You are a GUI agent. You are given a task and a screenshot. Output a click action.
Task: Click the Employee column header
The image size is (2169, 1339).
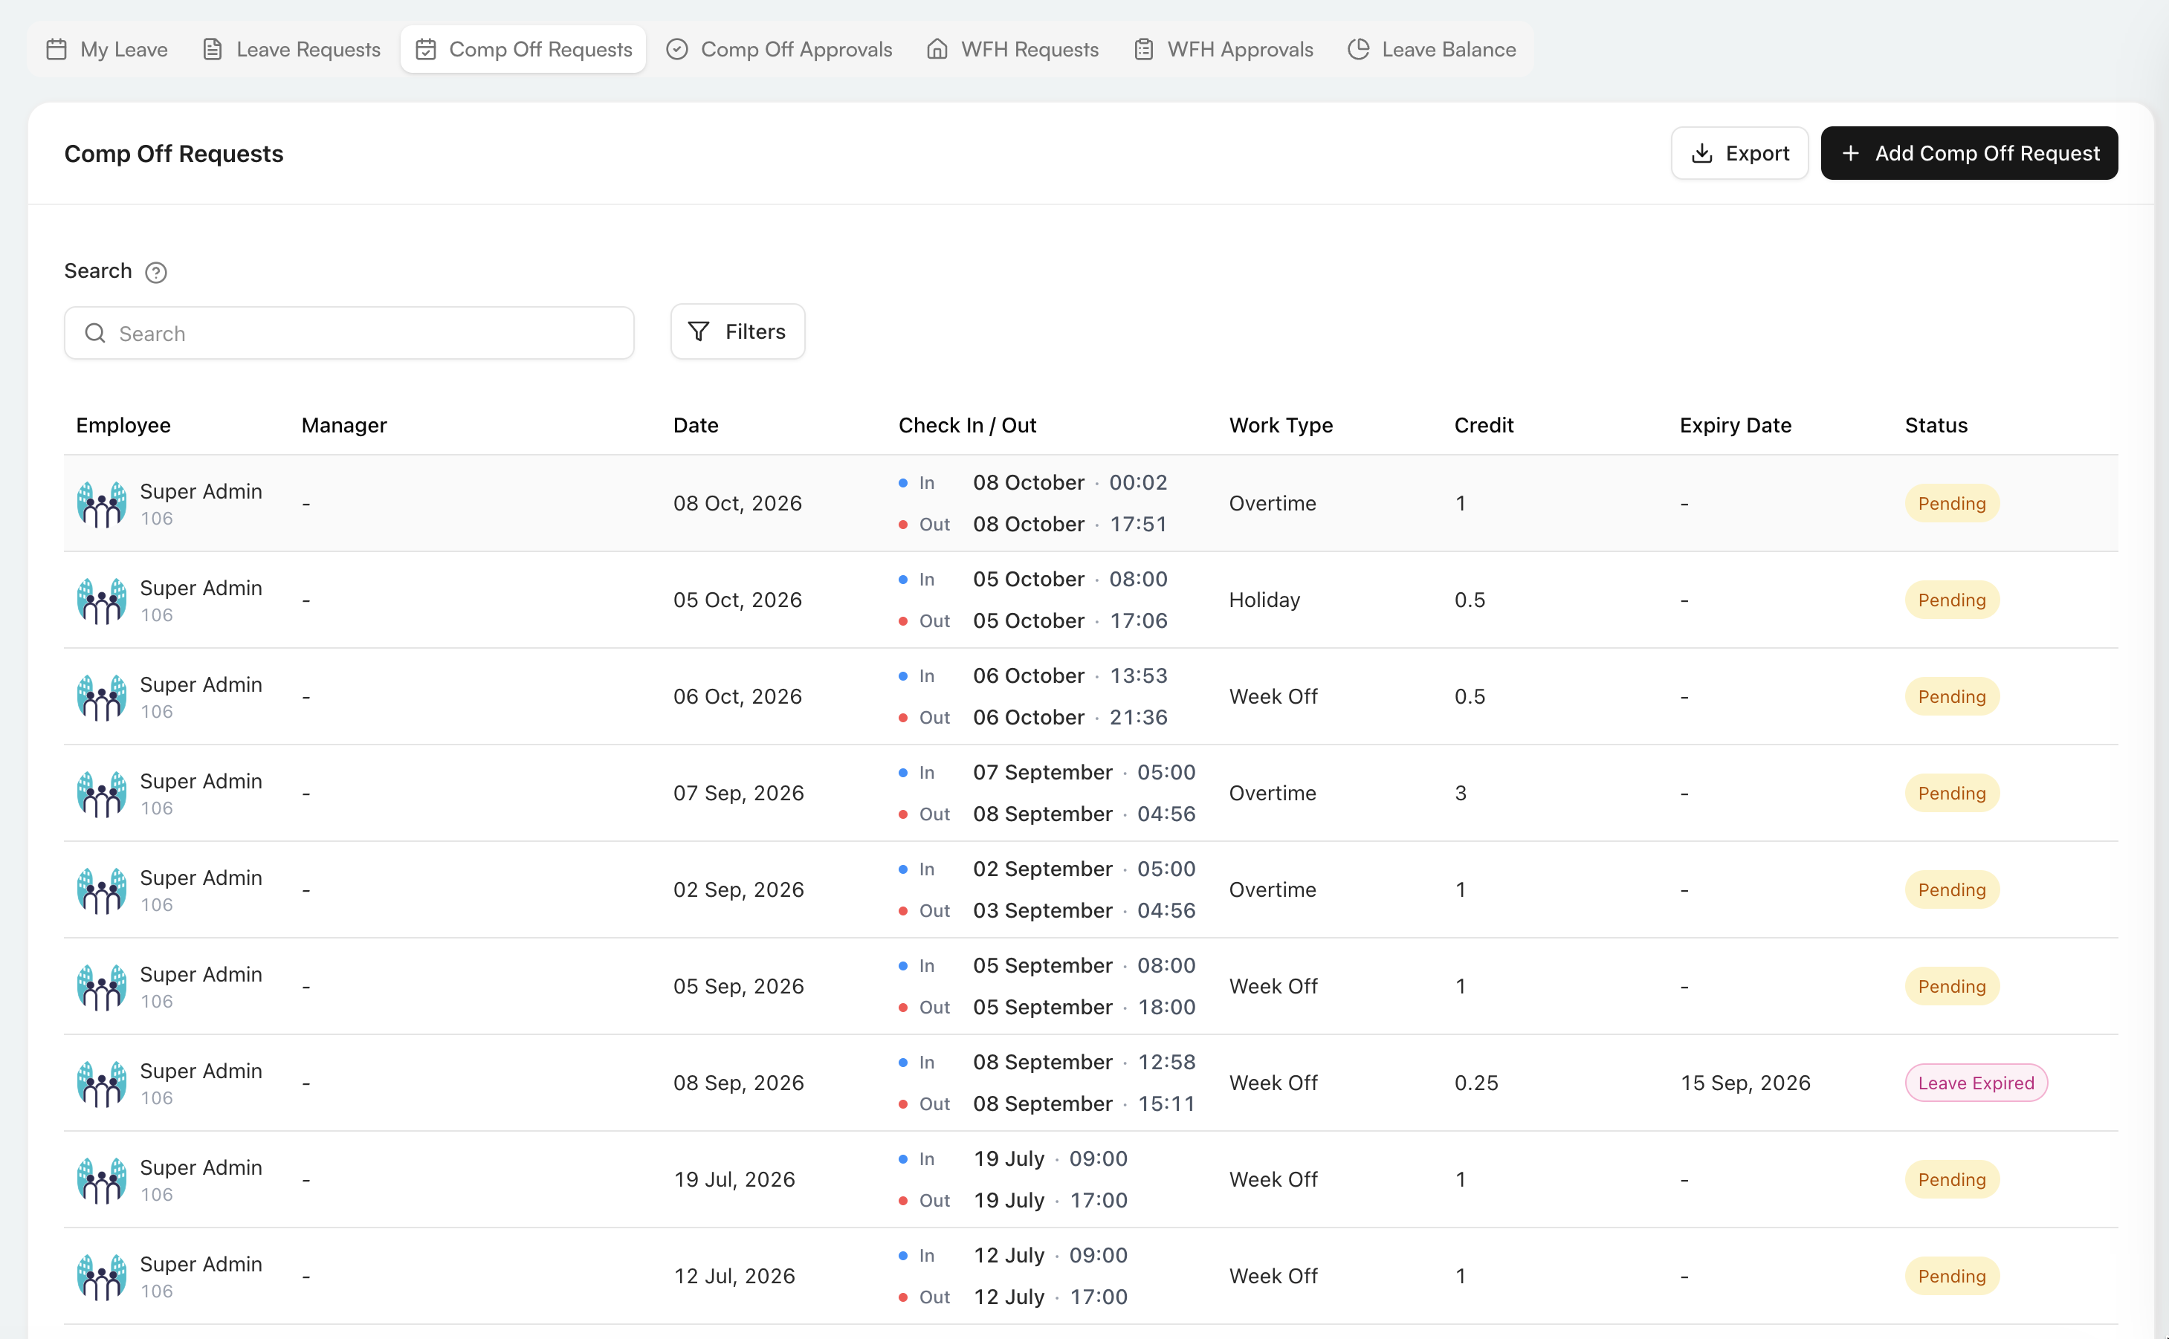click(123, 425)
